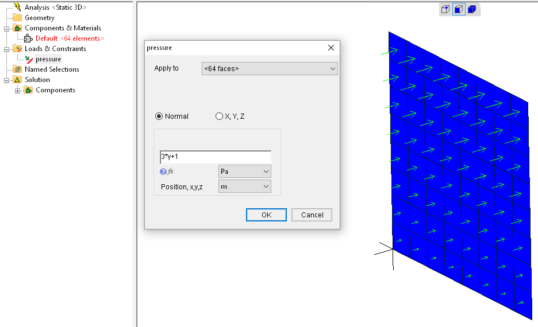The height and width of the screenshot is (327, 538).
Task: Select the Analysis <Static 3D> tree item
Action: pos(55,7)
